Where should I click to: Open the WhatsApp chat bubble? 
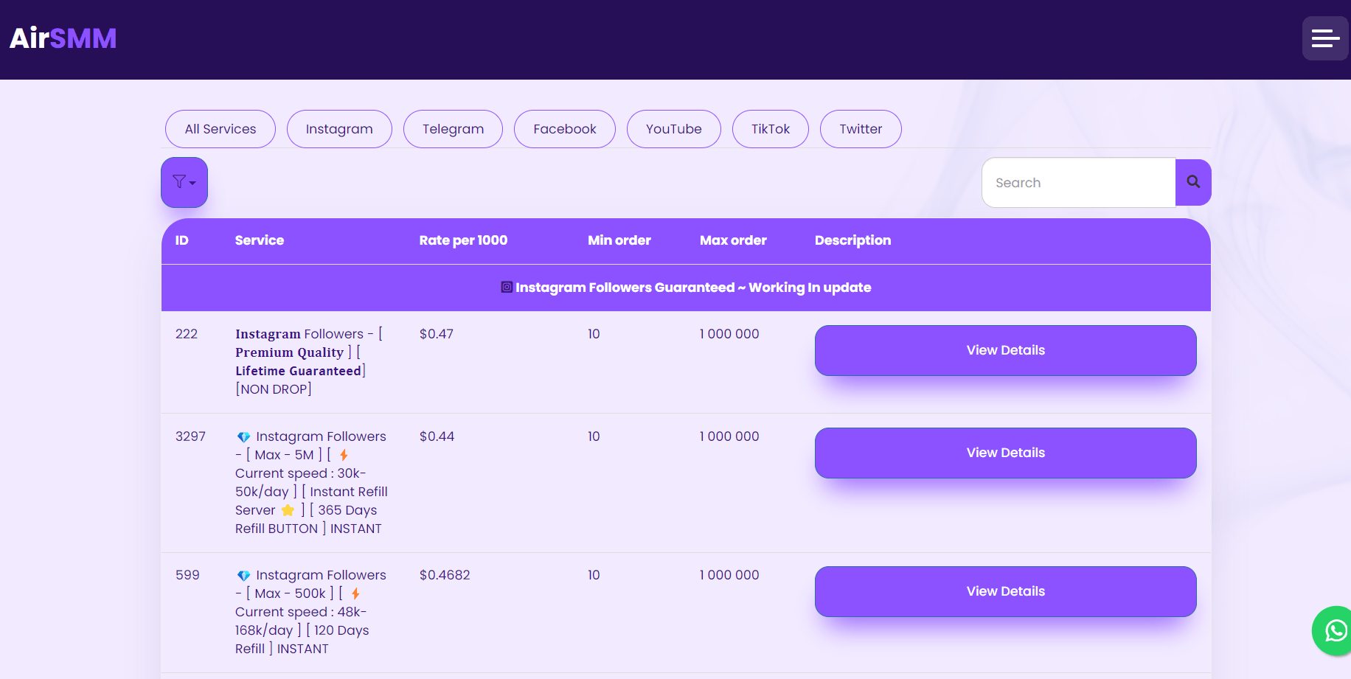click(x=1333, y=630)
